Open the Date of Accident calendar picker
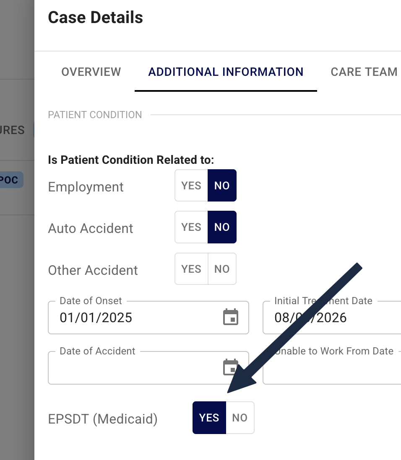Screen dimensions: 401x460 231,367
